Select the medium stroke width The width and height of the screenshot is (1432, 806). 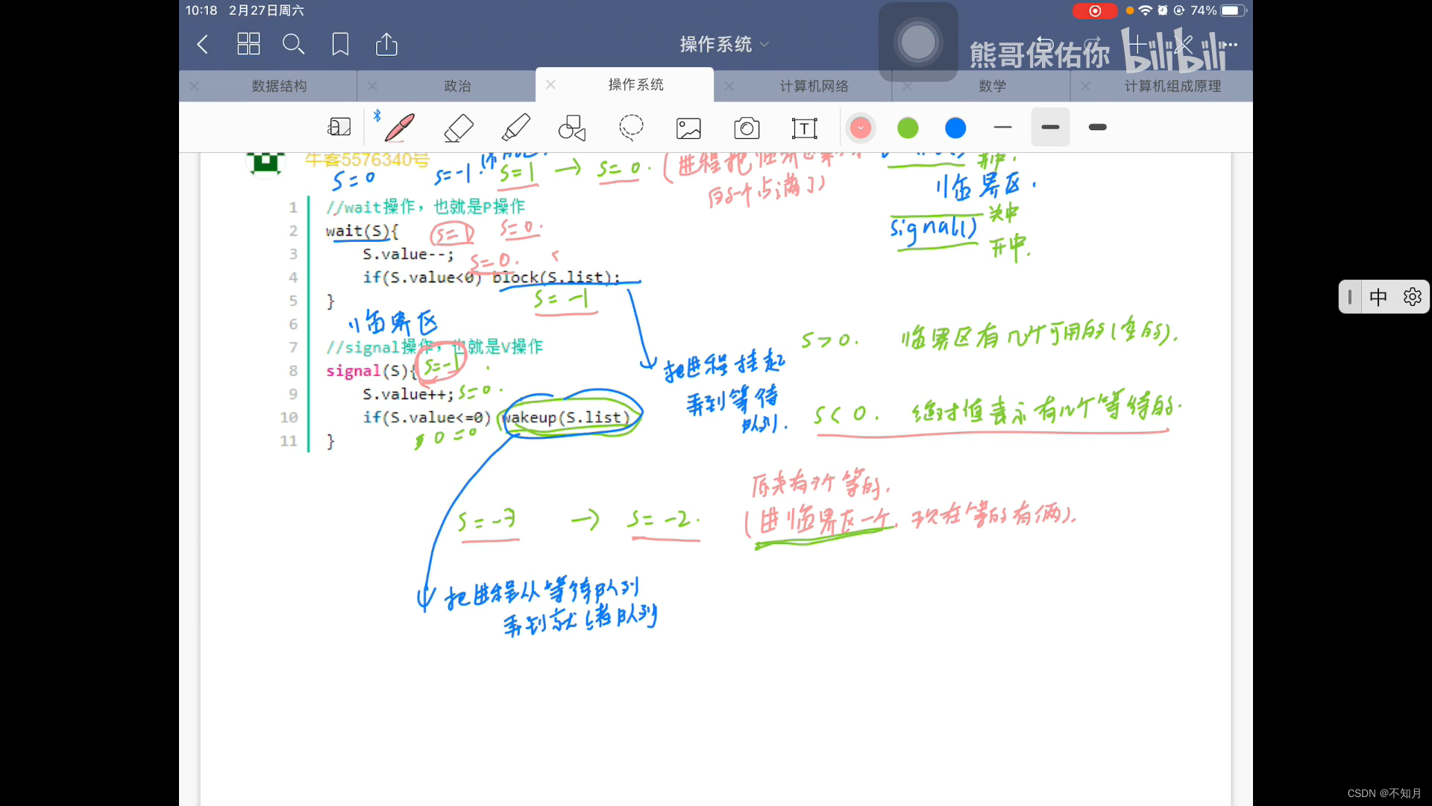(1050, 127)
